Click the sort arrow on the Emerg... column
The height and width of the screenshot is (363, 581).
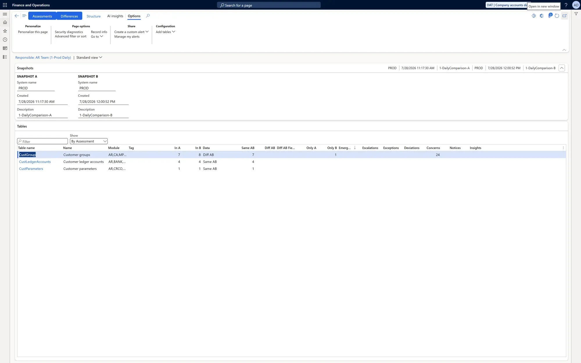[355, 148]
